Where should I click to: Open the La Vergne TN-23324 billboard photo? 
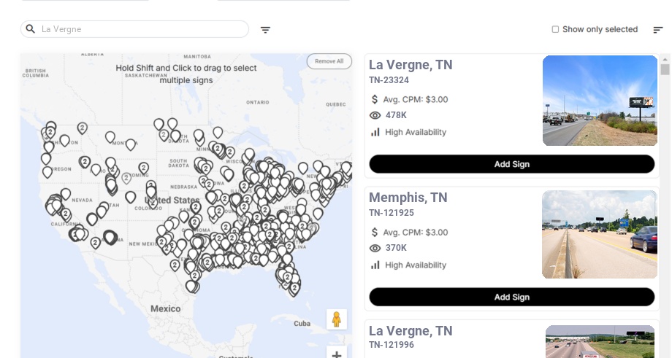click(x=600, y=101)
